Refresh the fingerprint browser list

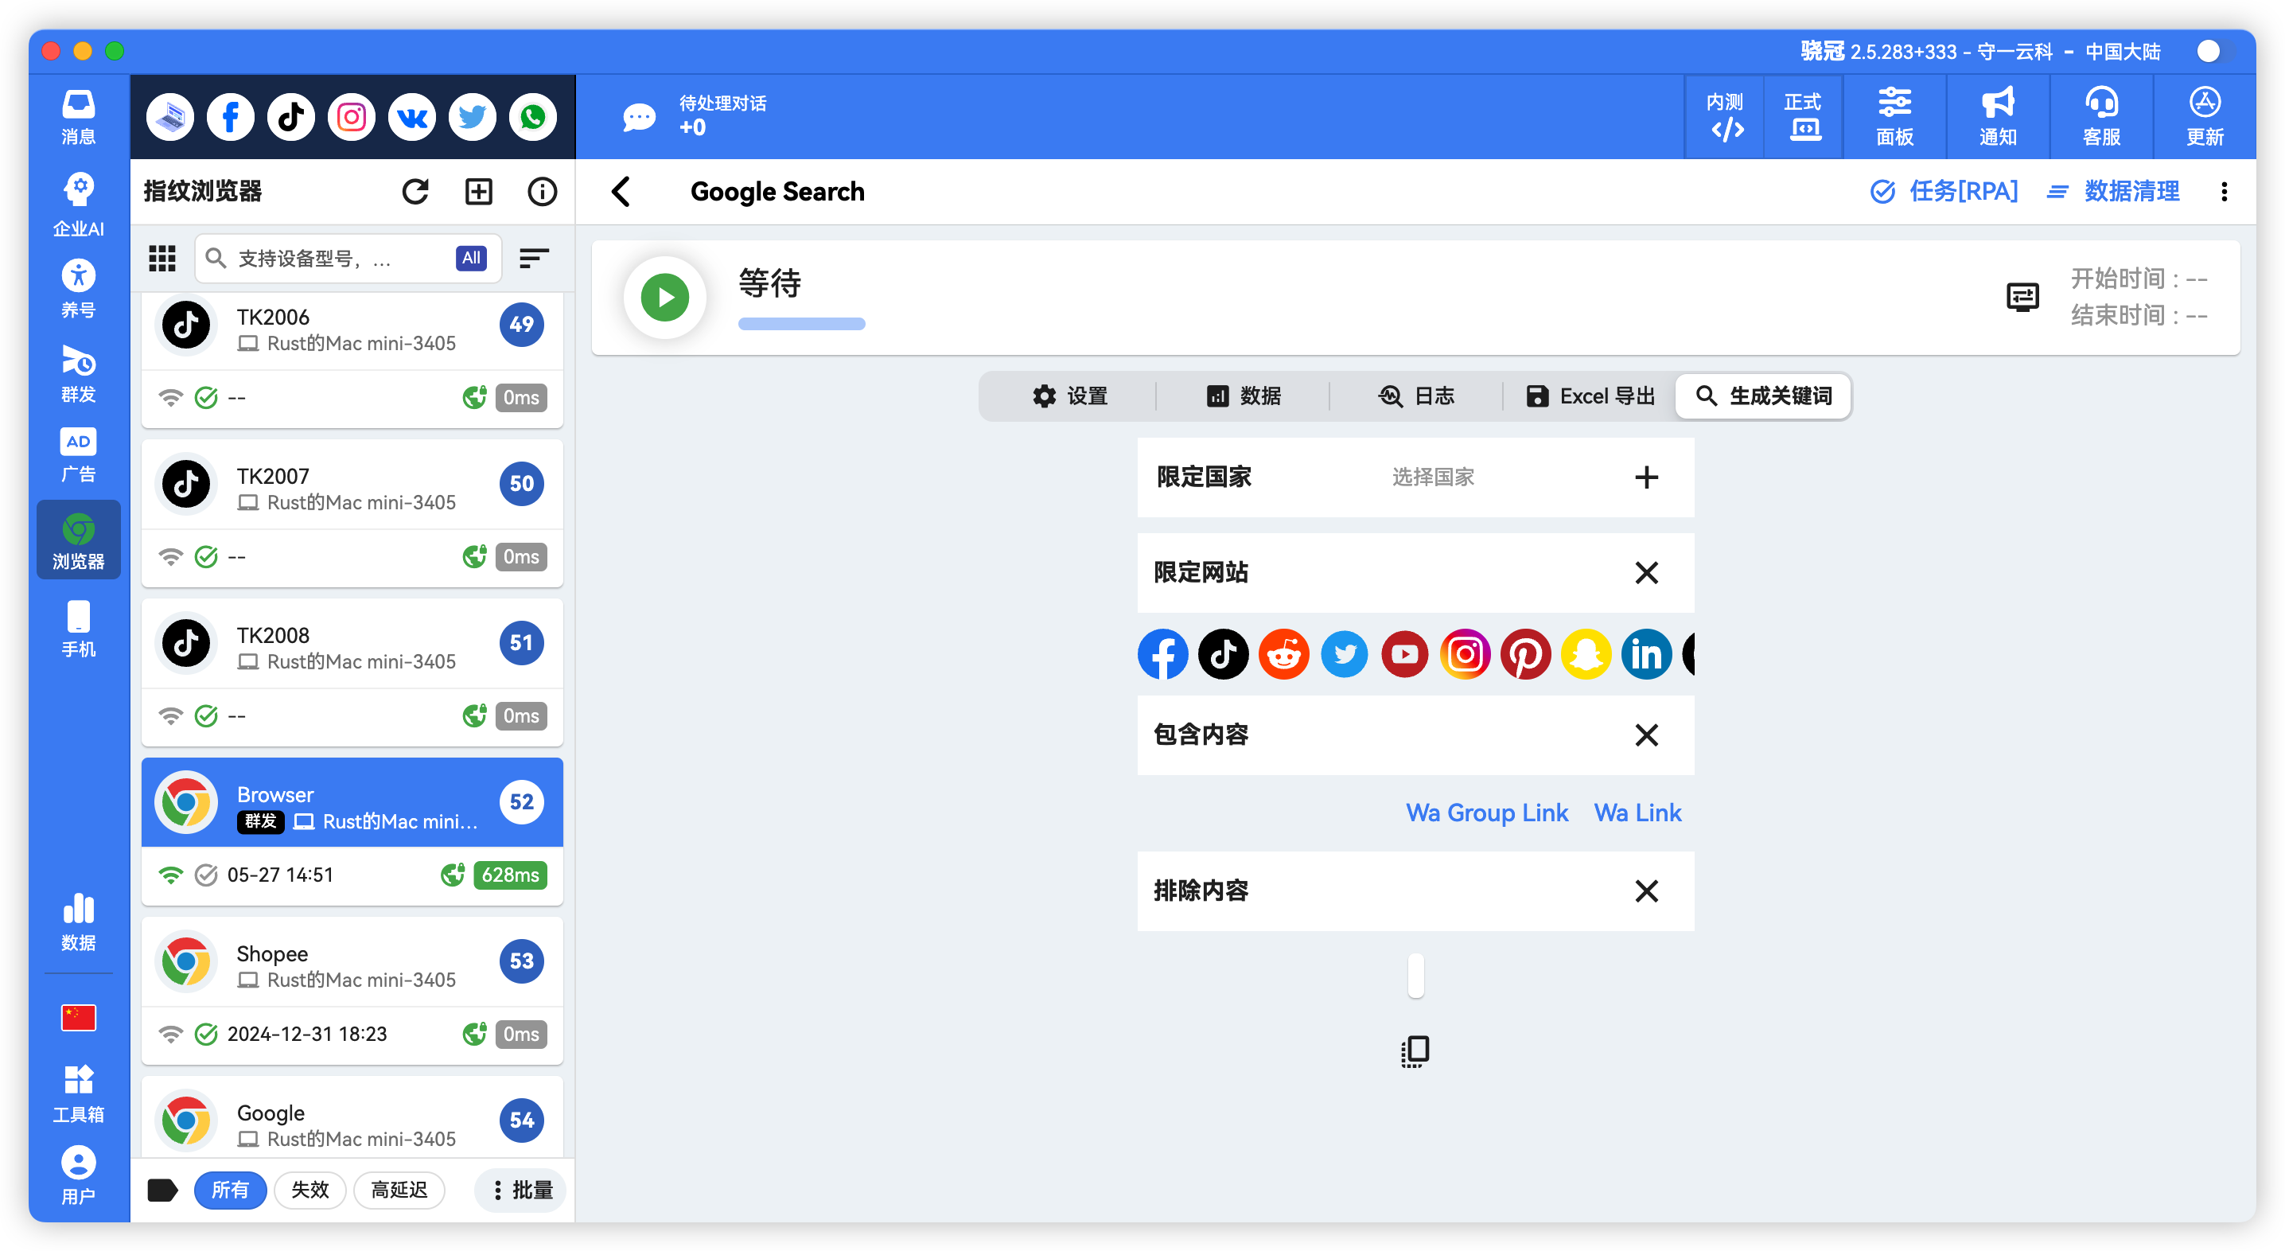tap(415, 192)
